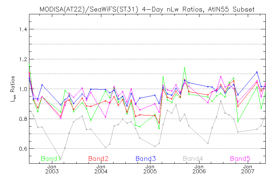Click the 0.8 y-axis tick label

point(23,119)
